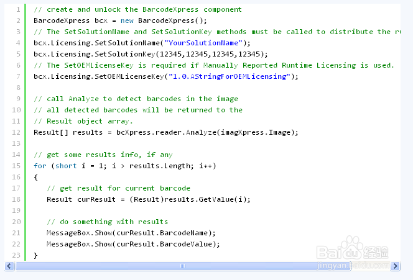Click the comment 'do something with results'
The image size is (413, 280).
pos(108,222)
